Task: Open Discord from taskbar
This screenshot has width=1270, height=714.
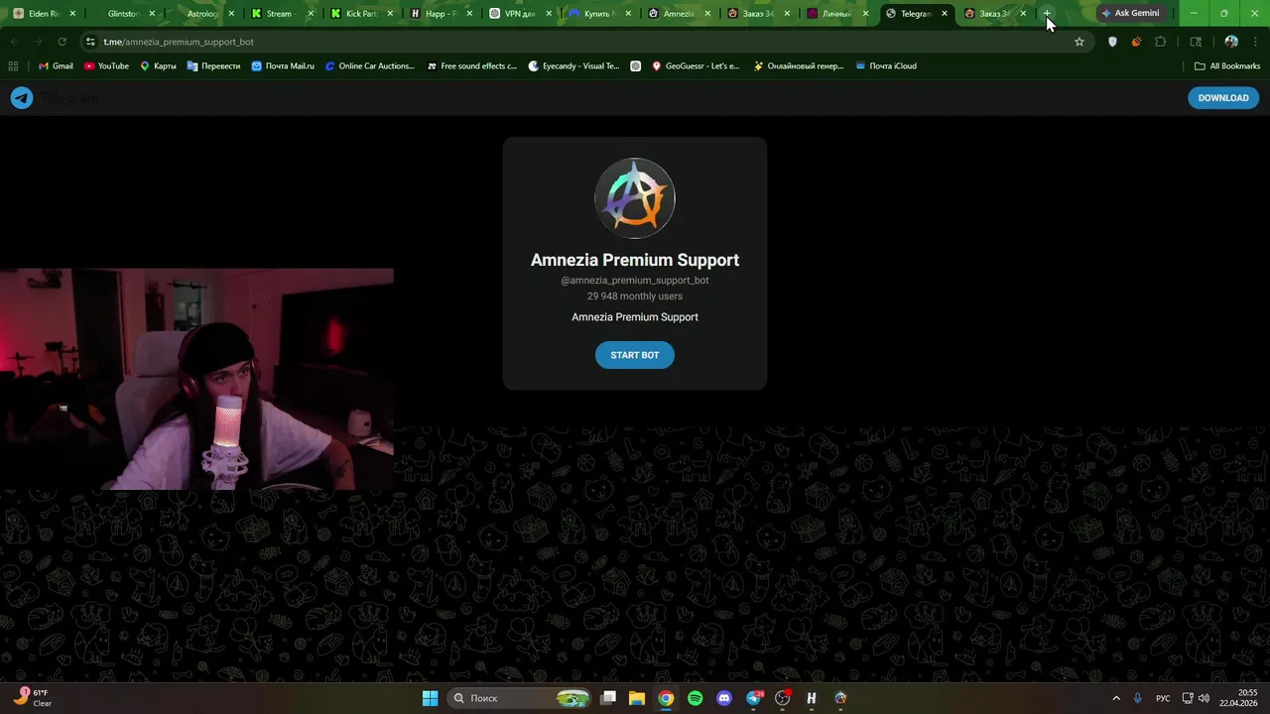Action: coord(724,698)
